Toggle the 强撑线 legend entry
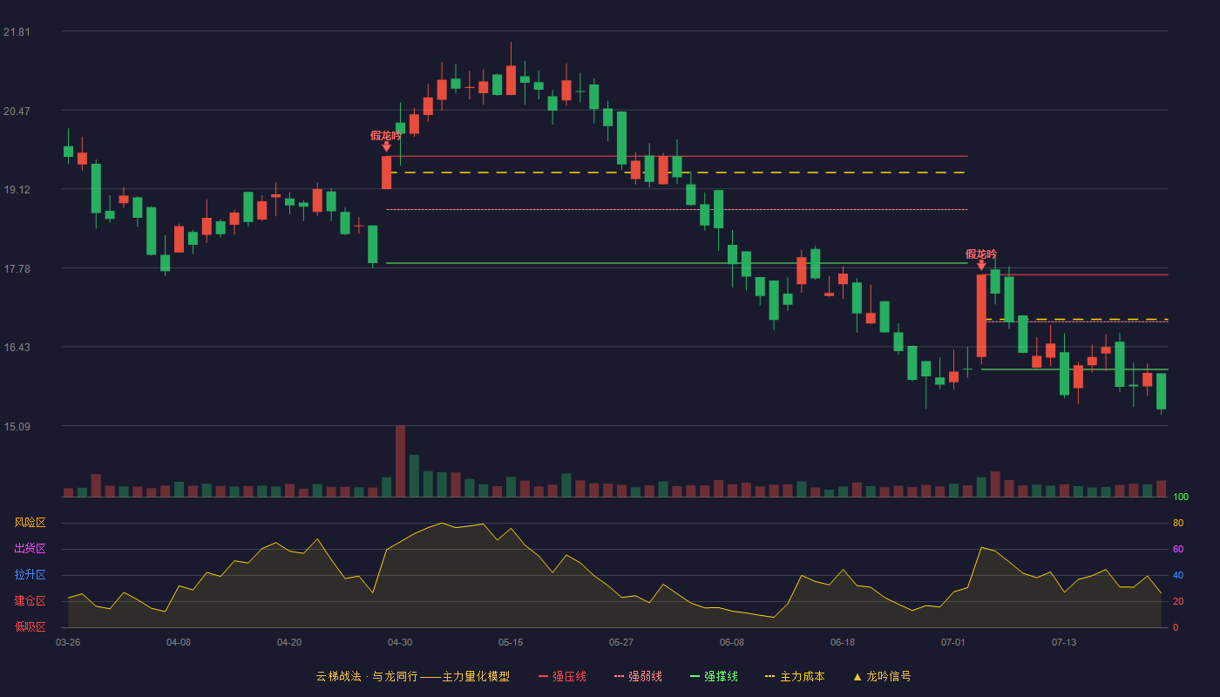Viewport: 1220px width, 697px height. [x=714, y=676]
